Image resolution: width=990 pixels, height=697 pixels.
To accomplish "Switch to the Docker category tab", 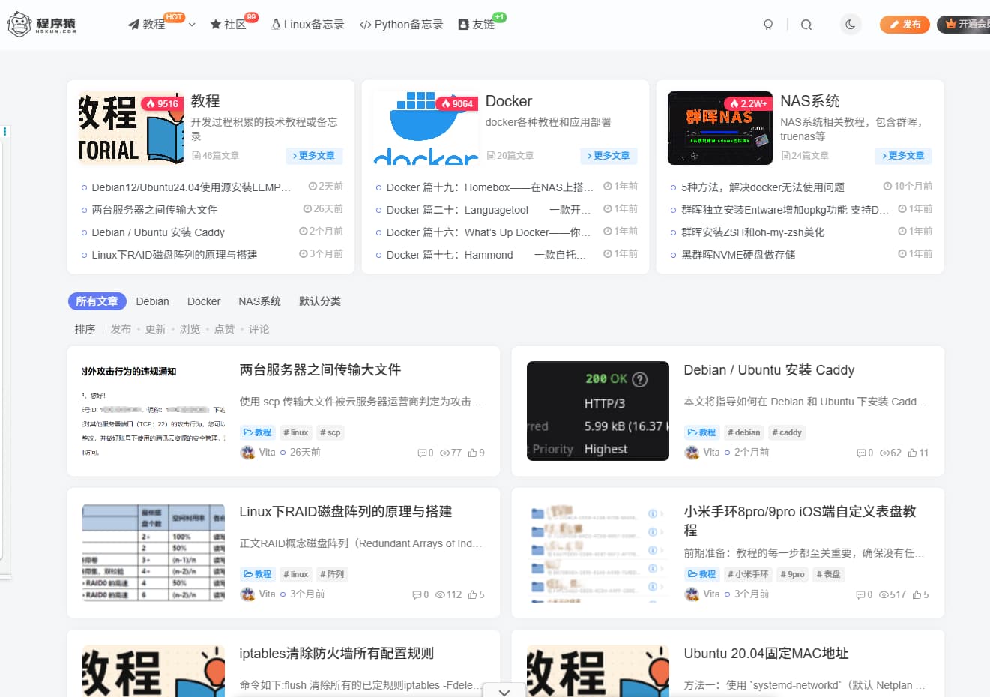I will (x=203, y=301).
